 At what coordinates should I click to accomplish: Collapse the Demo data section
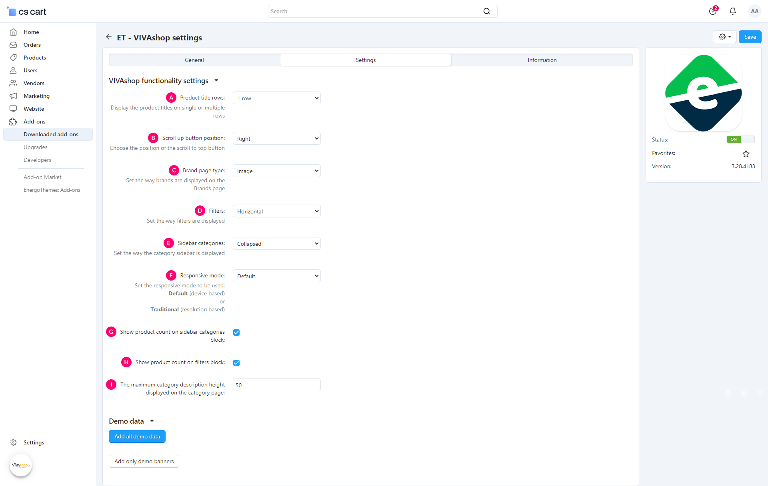[131, 421]
